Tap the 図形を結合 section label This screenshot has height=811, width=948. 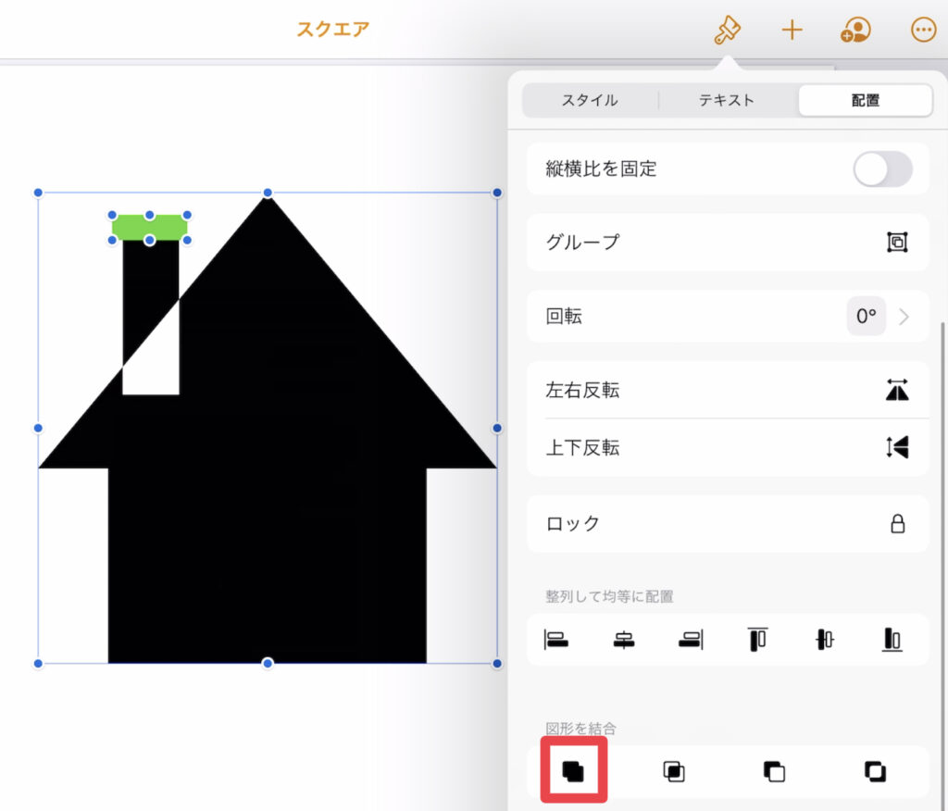(580, 729)
